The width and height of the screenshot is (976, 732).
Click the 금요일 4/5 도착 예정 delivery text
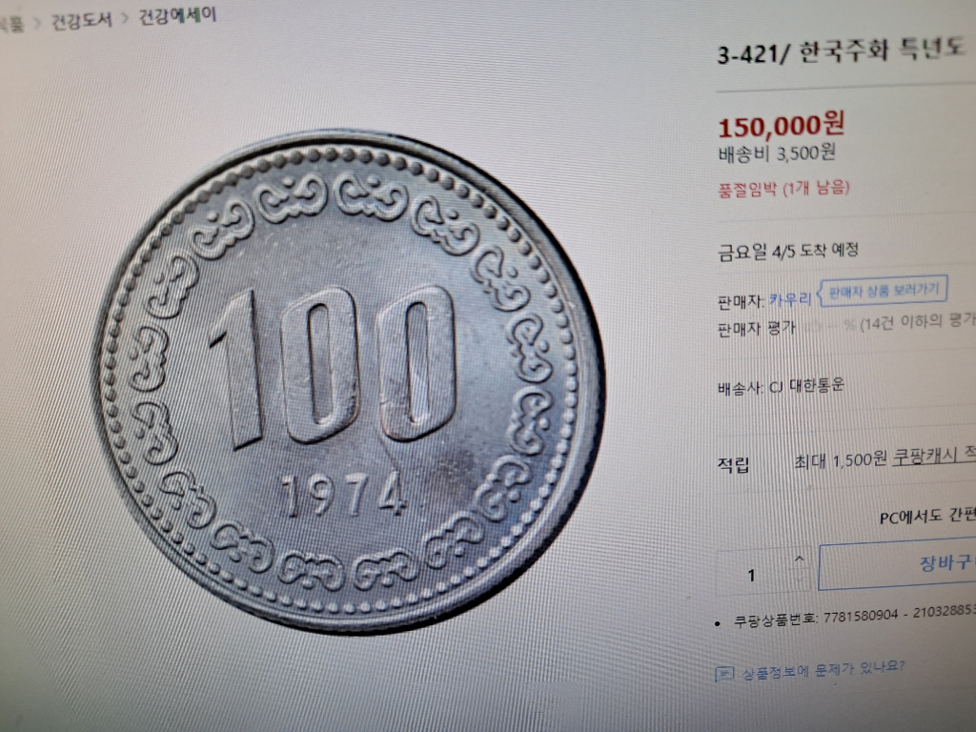point(788,251)
